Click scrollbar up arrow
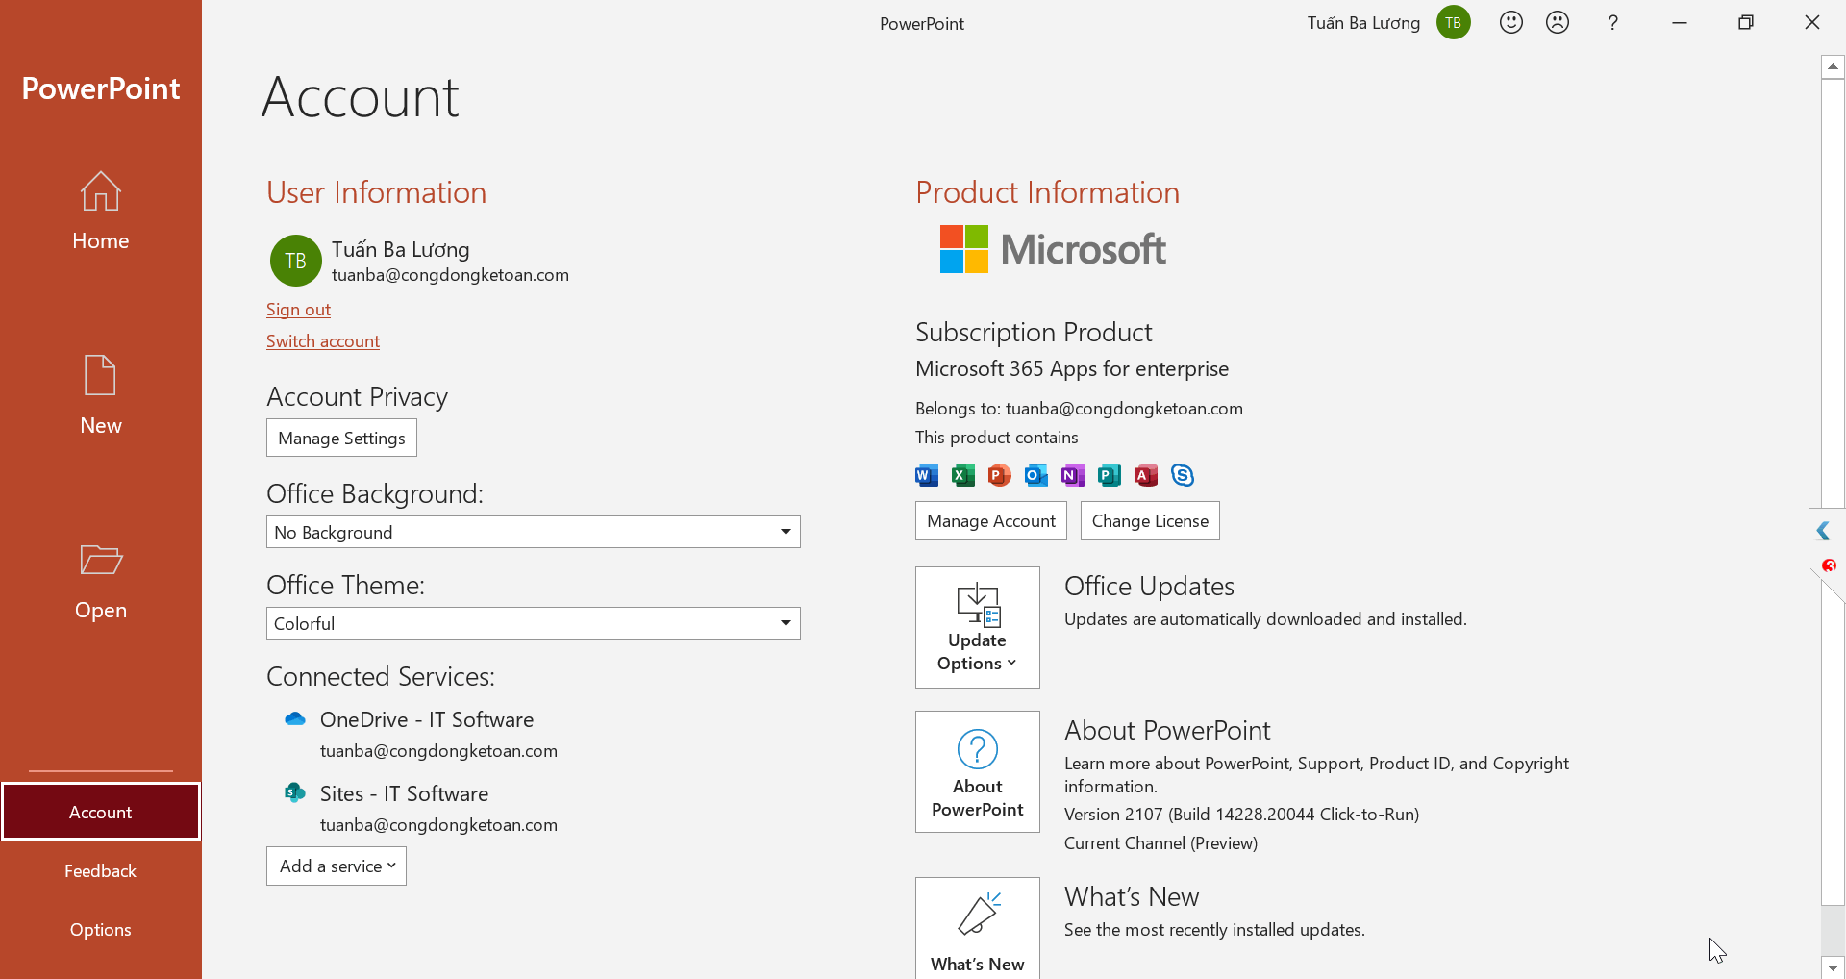The image size is (1846, 979). pyautogui.click(x=1834, y=66)
